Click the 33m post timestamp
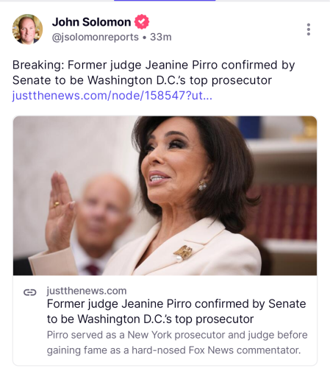This screenshot has width=330, height=368. point(161,37)
